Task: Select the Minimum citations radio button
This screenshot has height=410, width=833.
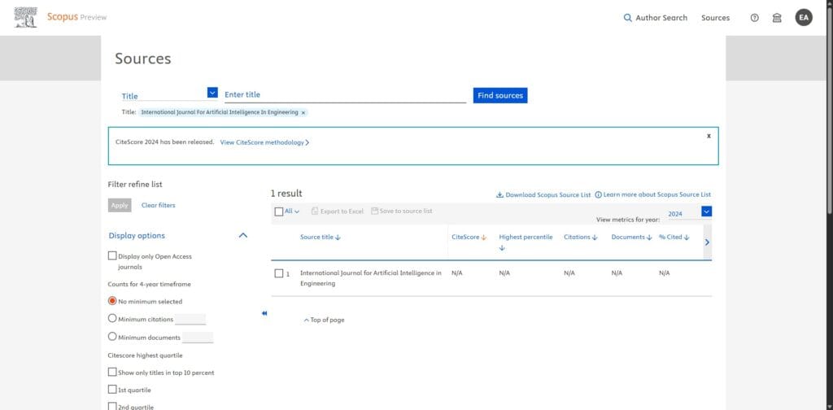Action: [x=112, y=318]
